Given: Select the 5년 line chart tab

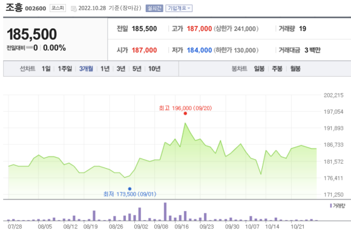Looking at the screenshot, I should tap(137, 69).
